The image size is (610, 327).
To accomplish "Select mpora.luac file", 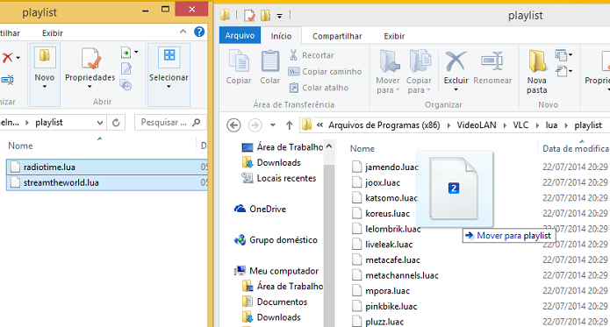I will tap(381, 291).
